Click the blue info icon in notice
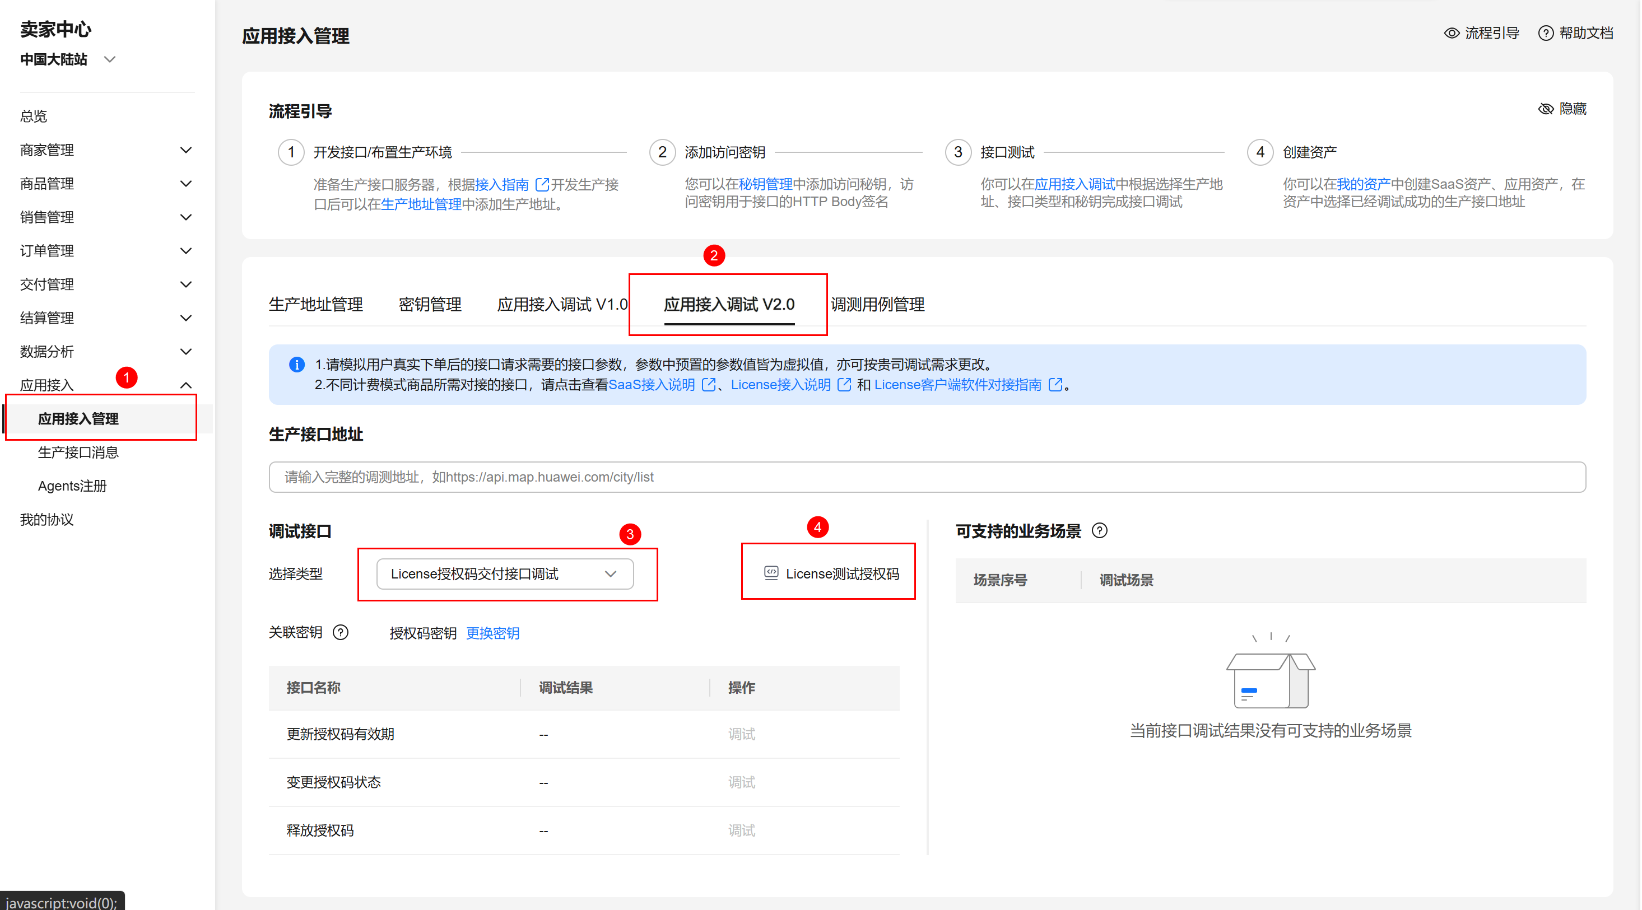The height and width of the screenshot is (910, 1642). point(296,365)
